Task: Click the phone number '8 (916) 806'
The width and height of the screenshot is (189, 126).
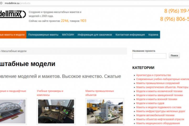Action: (175, 19)
